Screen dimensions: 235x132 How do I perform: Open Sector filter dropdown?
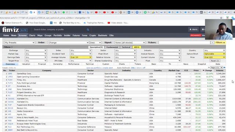pos(126,51)
